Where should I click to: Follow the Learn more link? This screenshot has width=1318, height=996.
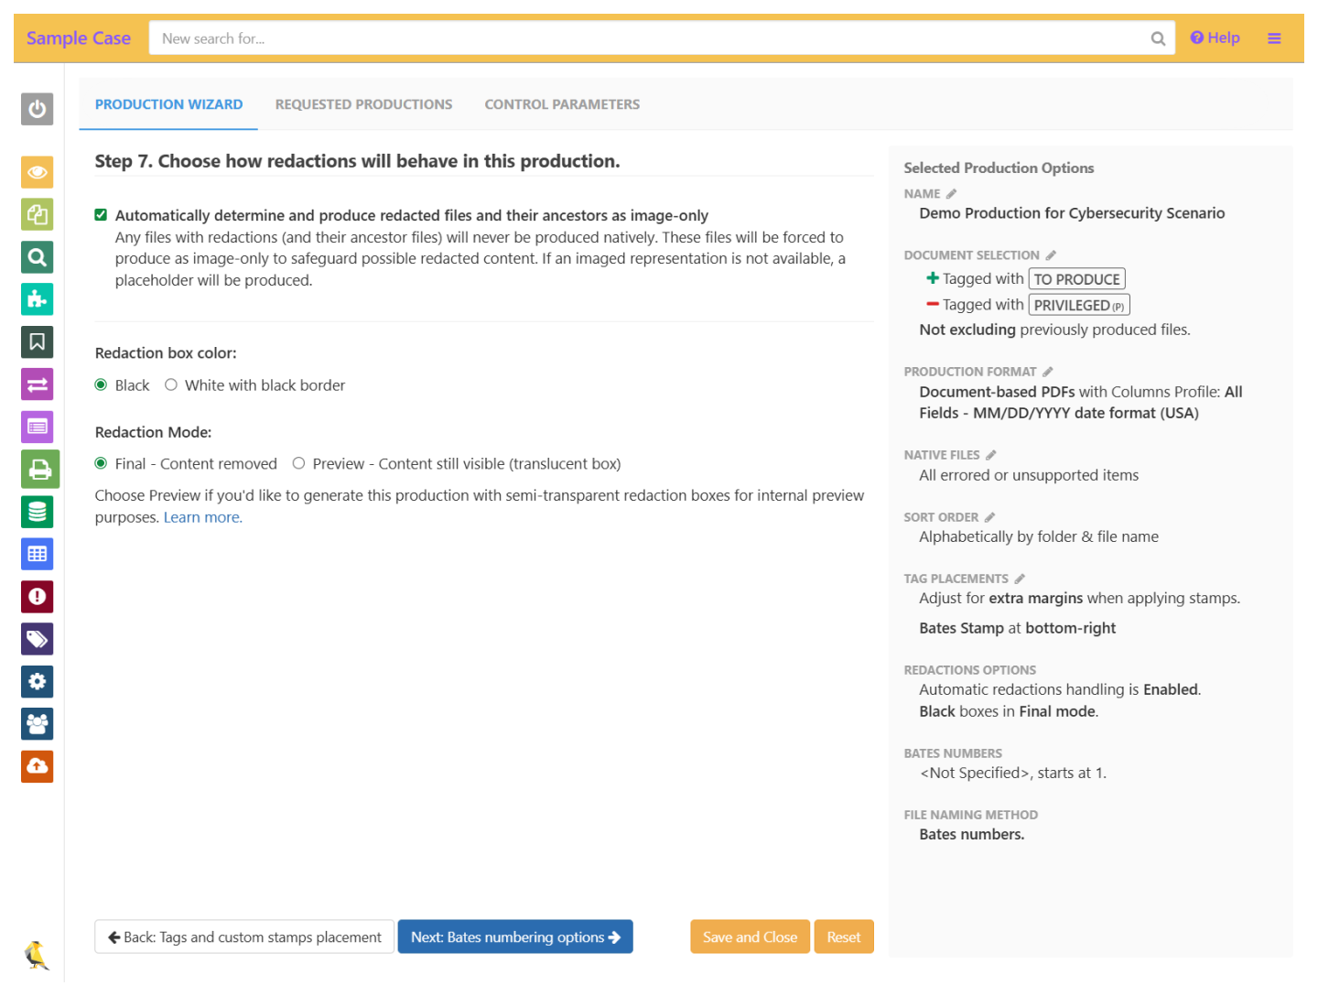click(x=202, y=517)
